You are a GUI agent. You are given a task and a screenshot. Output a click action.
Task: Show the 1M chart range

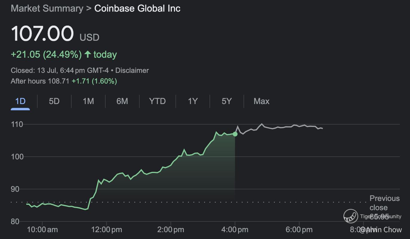pyautogui.click(x=88, y=101)
